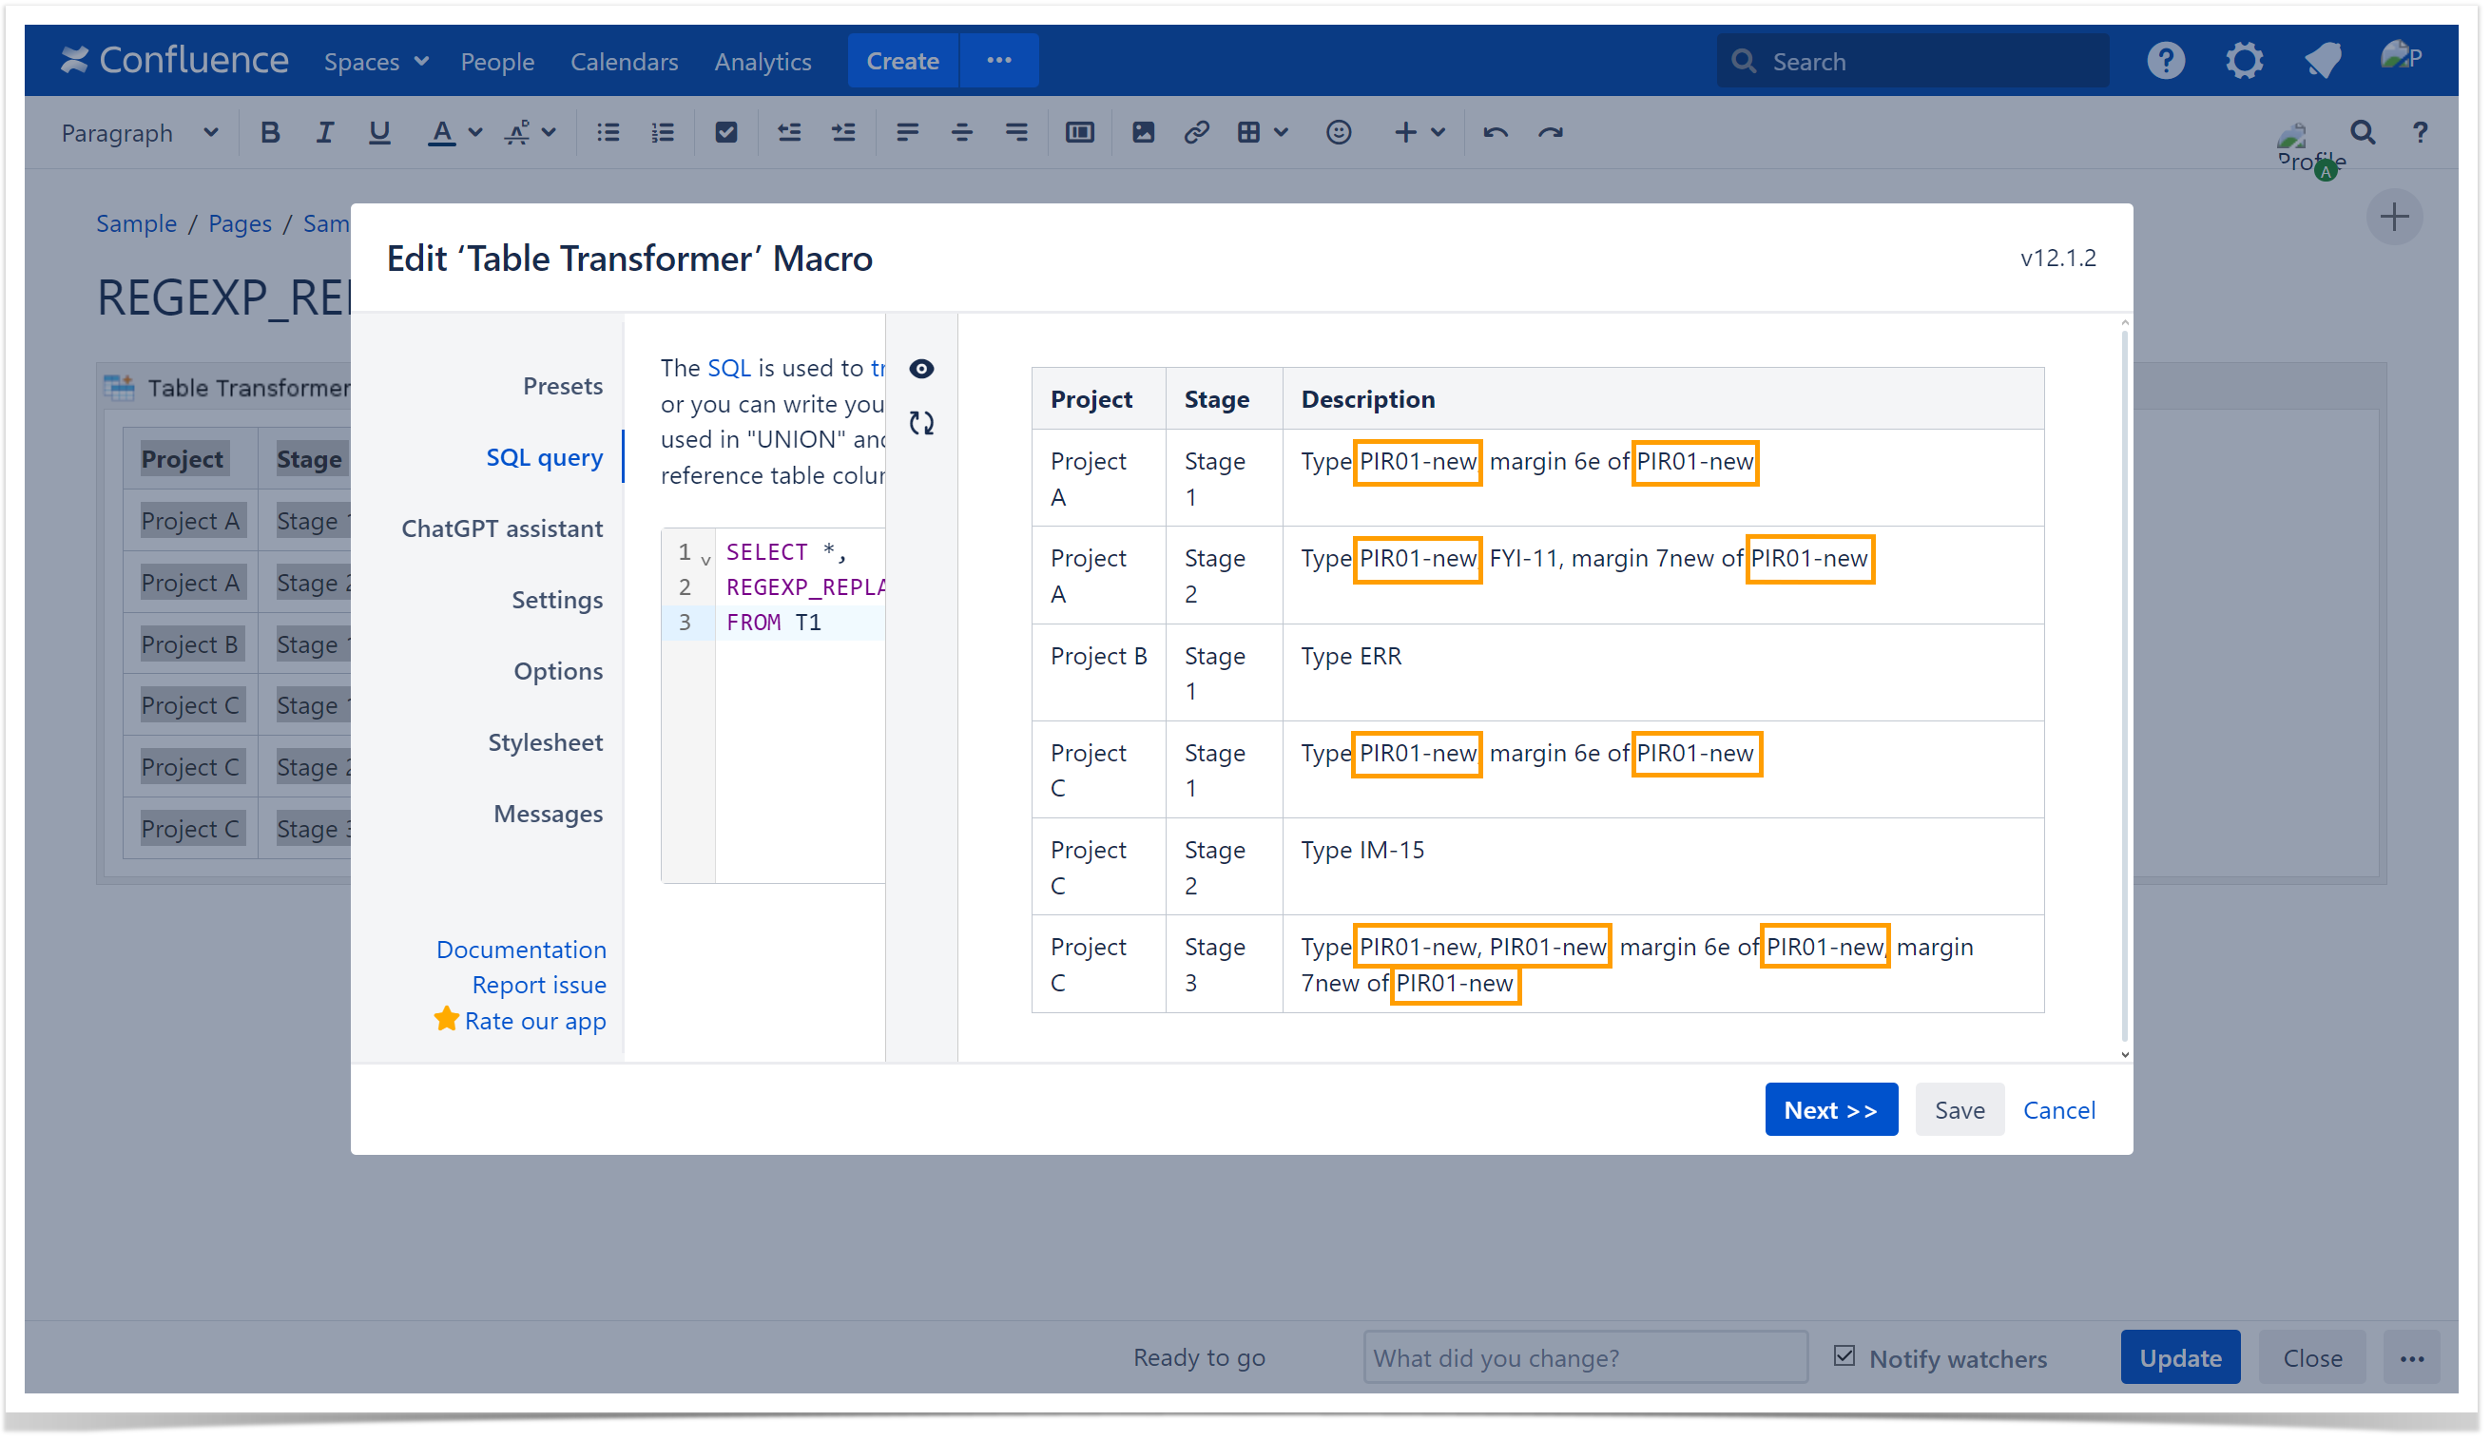Open the Paragraph style dropdown

[139, 132]
